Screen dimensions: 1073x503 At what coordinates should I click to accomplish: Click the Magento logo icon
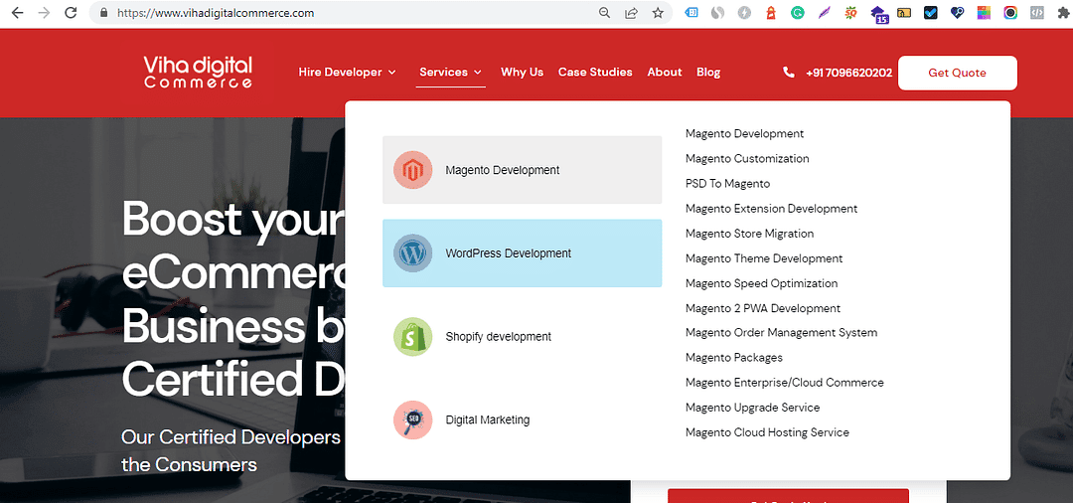[x=412, y=170]
